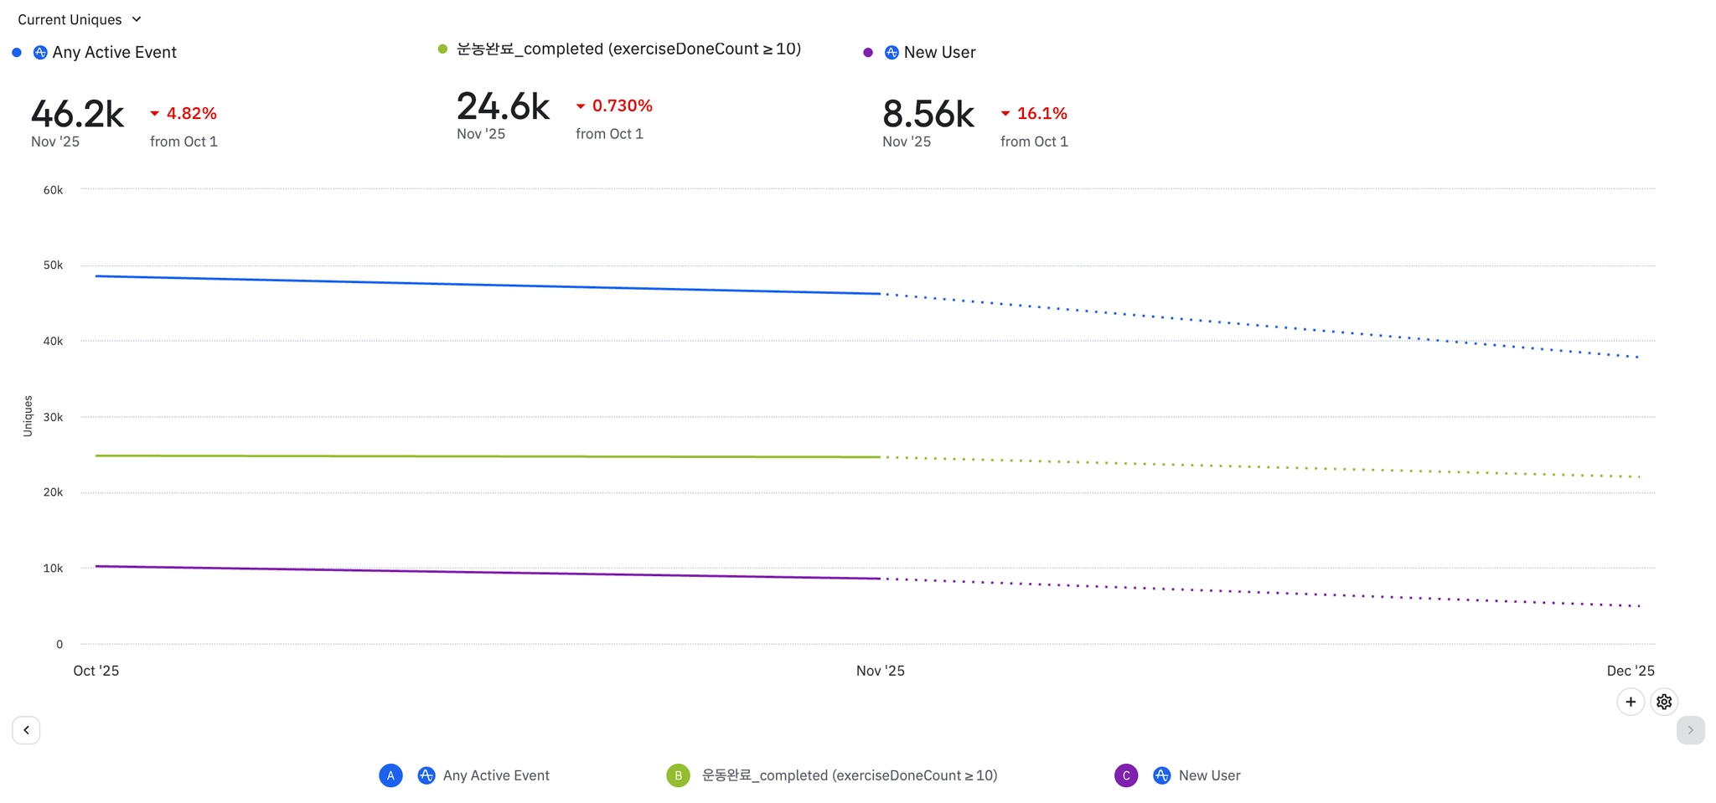This screenshot has height=803, width=1716.
Task: Click the right arrow scroll button
Action: coord(1690,730)
